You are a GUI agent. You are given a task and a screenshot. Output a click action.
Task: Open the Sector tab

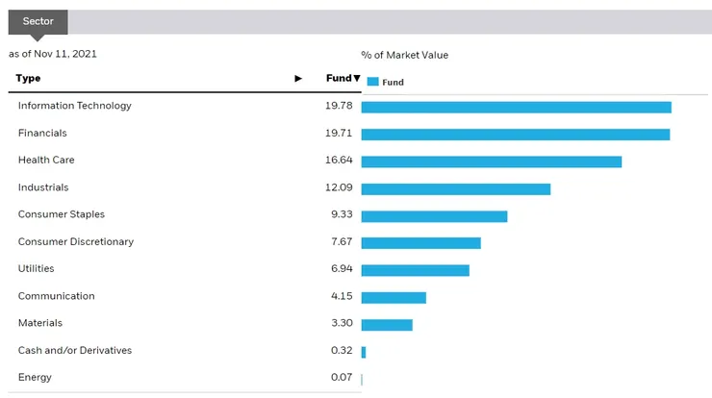(x=38, y=20)
